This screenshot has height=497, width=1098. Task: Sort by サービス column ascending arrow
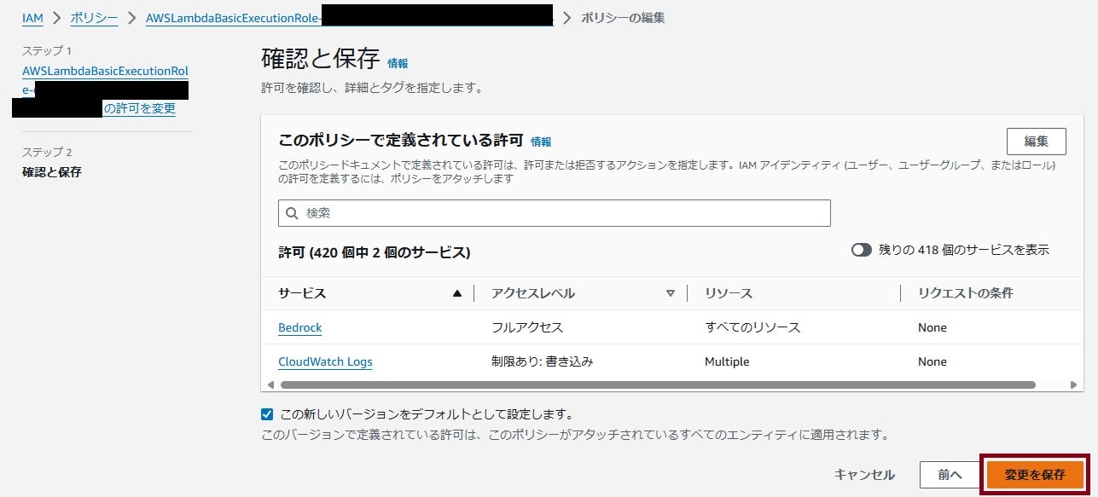click(457, 293)
